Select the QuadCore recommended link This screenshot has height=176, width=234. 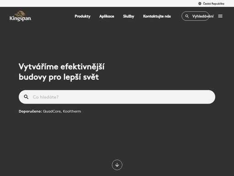52,111
